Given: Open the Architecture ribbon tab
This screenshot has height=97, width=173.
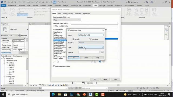Looking at the screenshot, I should point(12,5).
